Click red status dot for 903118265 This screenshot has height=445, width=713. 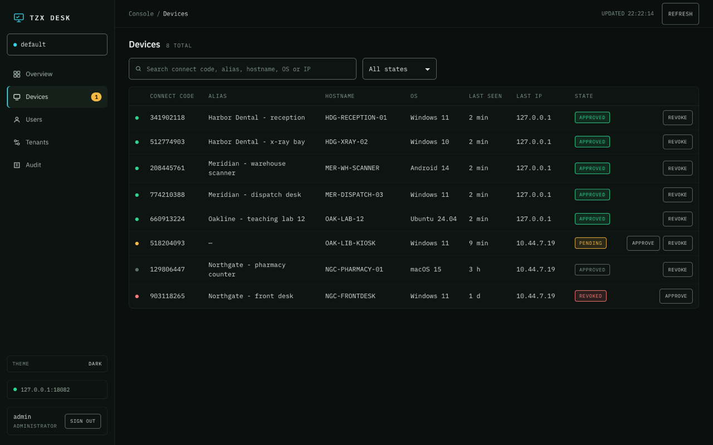tap(137, 296)
